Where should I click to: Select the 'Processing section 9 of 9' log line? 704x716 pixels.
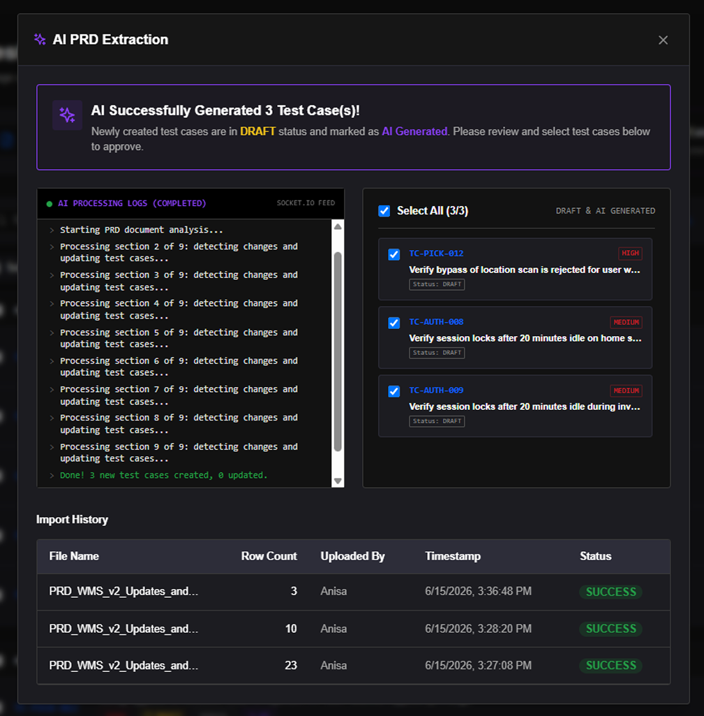click(x=179, y=453)
